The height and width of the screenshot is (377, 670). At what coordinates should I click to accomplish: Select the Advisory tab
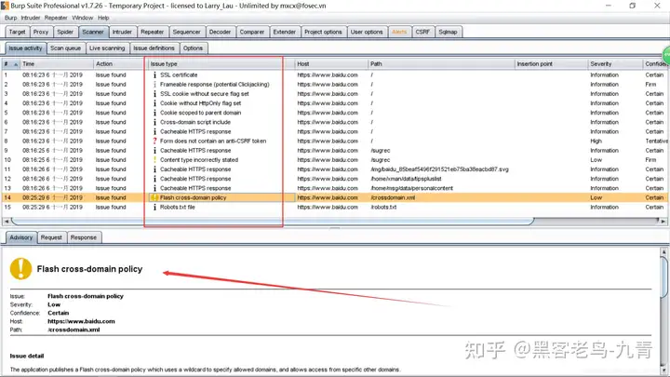(20, 237)
